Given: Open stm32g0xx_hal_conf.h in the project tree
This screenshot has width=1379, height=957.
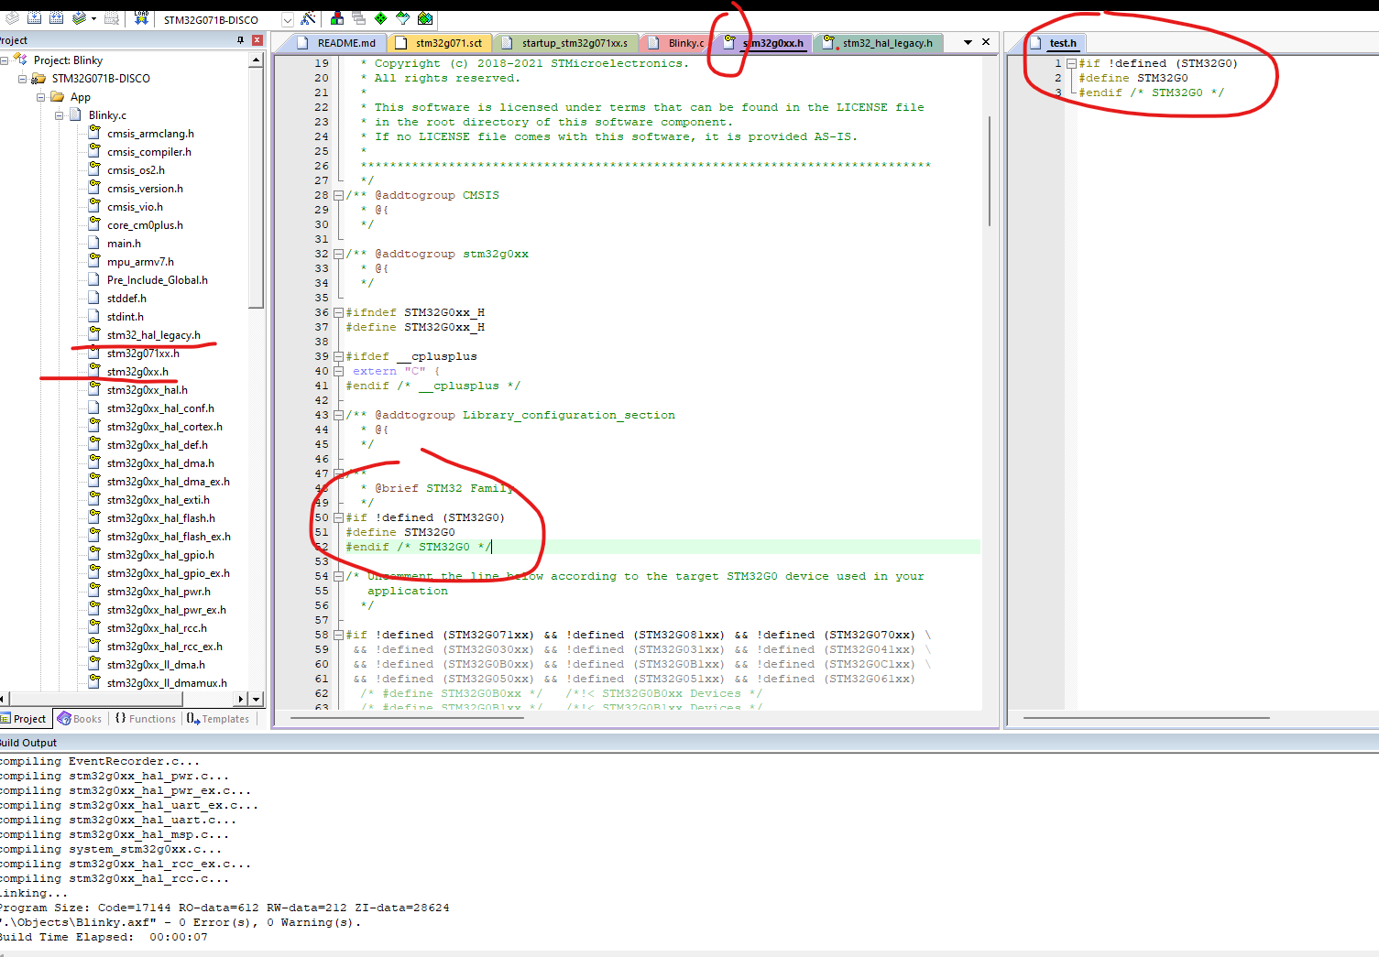Looking at the screenshot, I should (160, 408).
